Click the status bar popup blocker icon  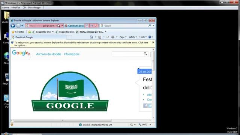coord(12,124)
